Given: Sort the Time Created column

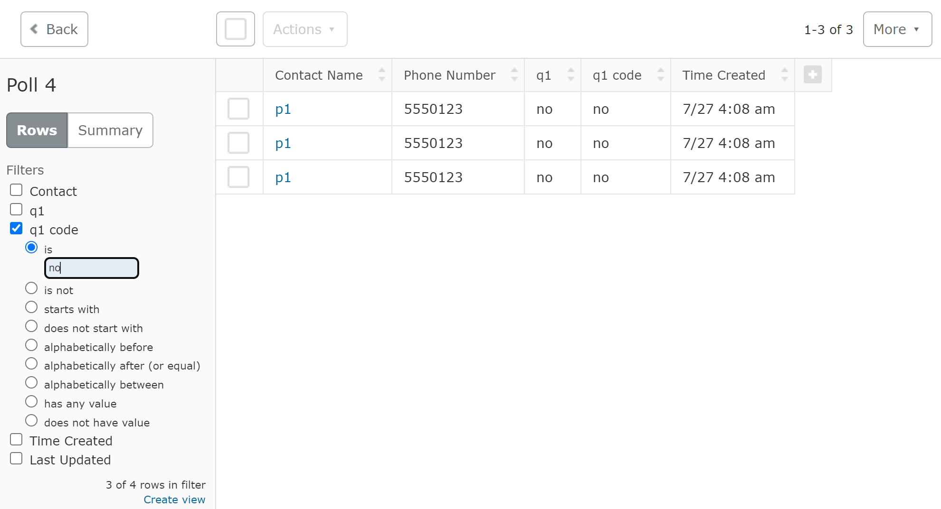Looking at the screenshot, I should tap(785, 74).
